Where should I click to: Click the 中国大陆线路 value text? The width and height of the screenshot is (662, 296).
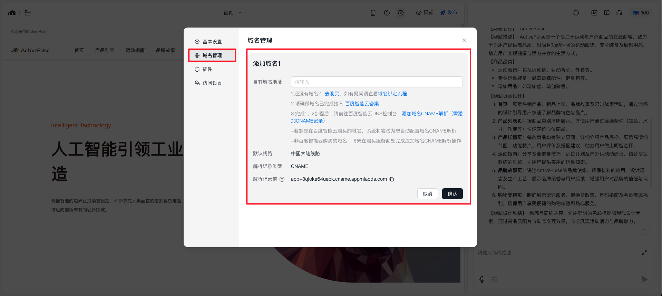point(305,154)
